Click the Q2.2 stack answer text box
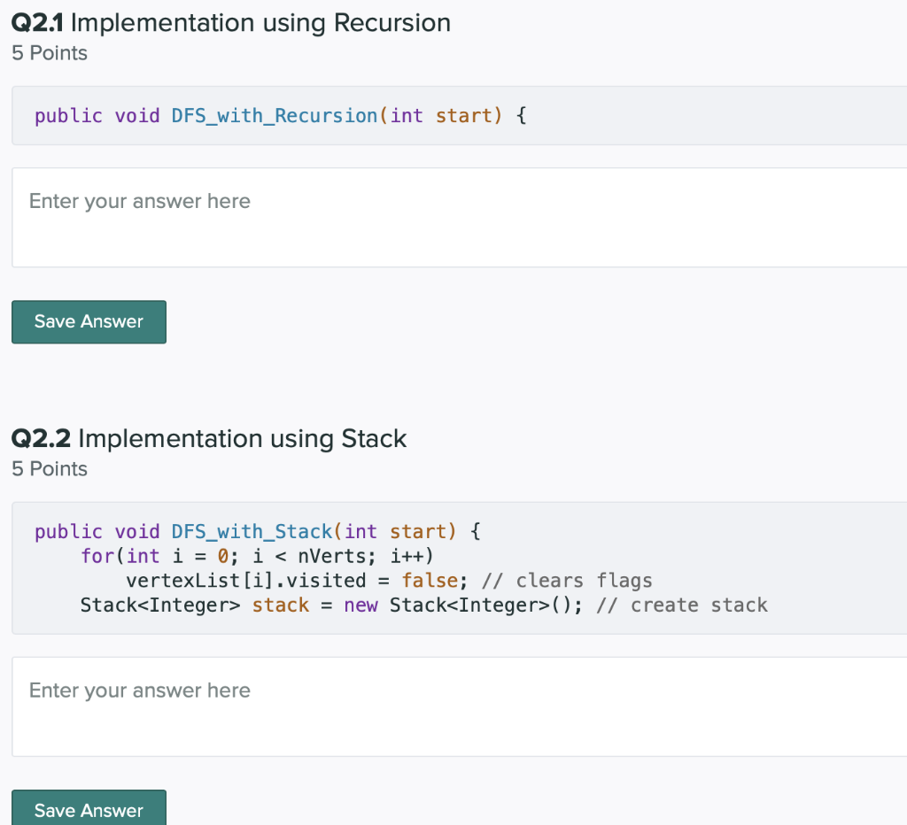This screenshot has width=907, height=825. click(459, 706)
